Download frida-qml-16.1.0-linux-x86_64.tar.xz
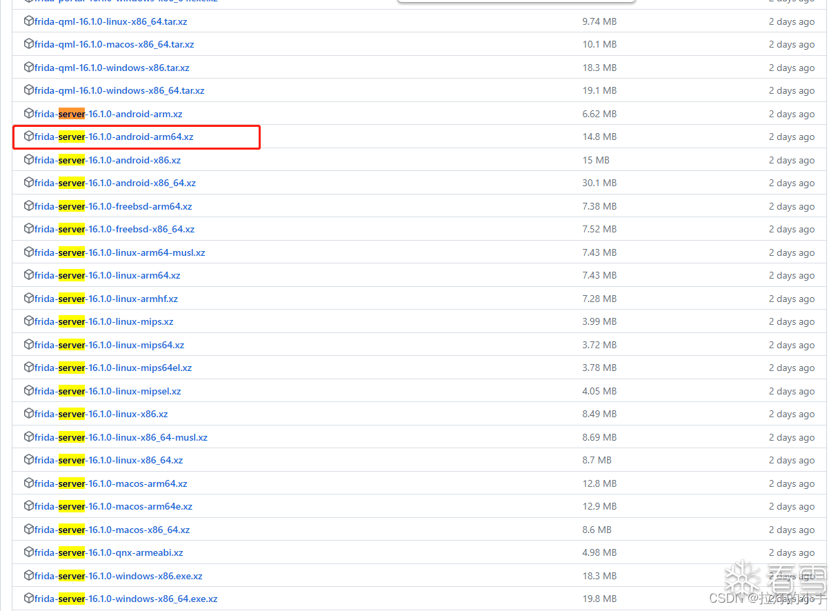 [111, 21]
